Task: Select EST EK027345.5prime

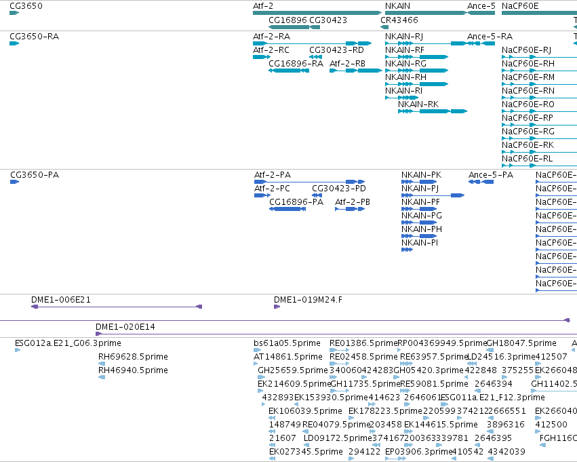Action: pos(306,452)
